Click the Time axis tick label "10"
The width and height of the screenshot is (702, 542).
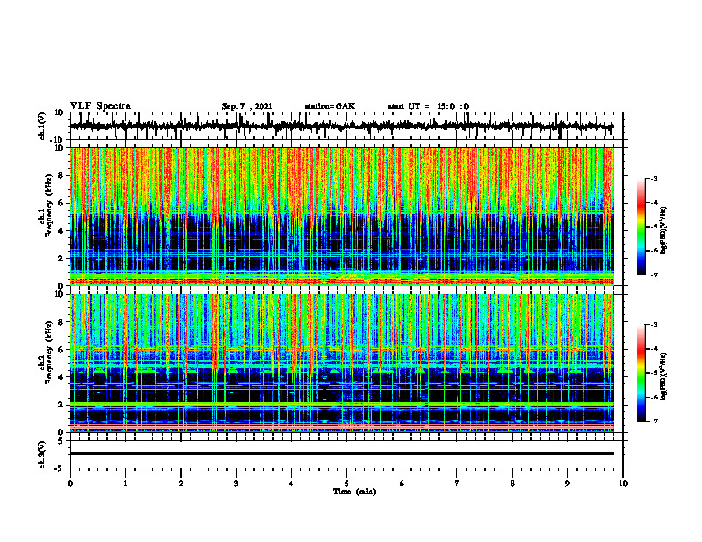pos(623,484)
